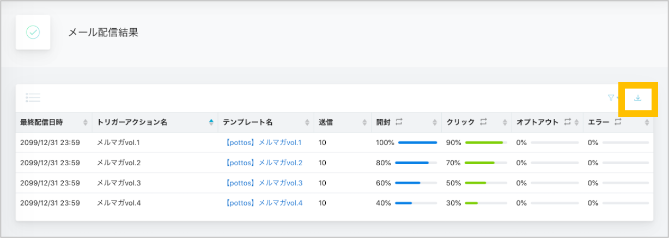Click the テンプレート名 column header text
Screen dimensions: 669x238
click(x=248, y=122)
